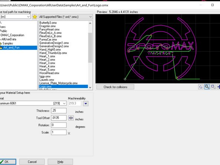Select the AllUserData folder
The height and width of the screenshot is (165, 220).
pyautogui.click(x=9, y=39)
